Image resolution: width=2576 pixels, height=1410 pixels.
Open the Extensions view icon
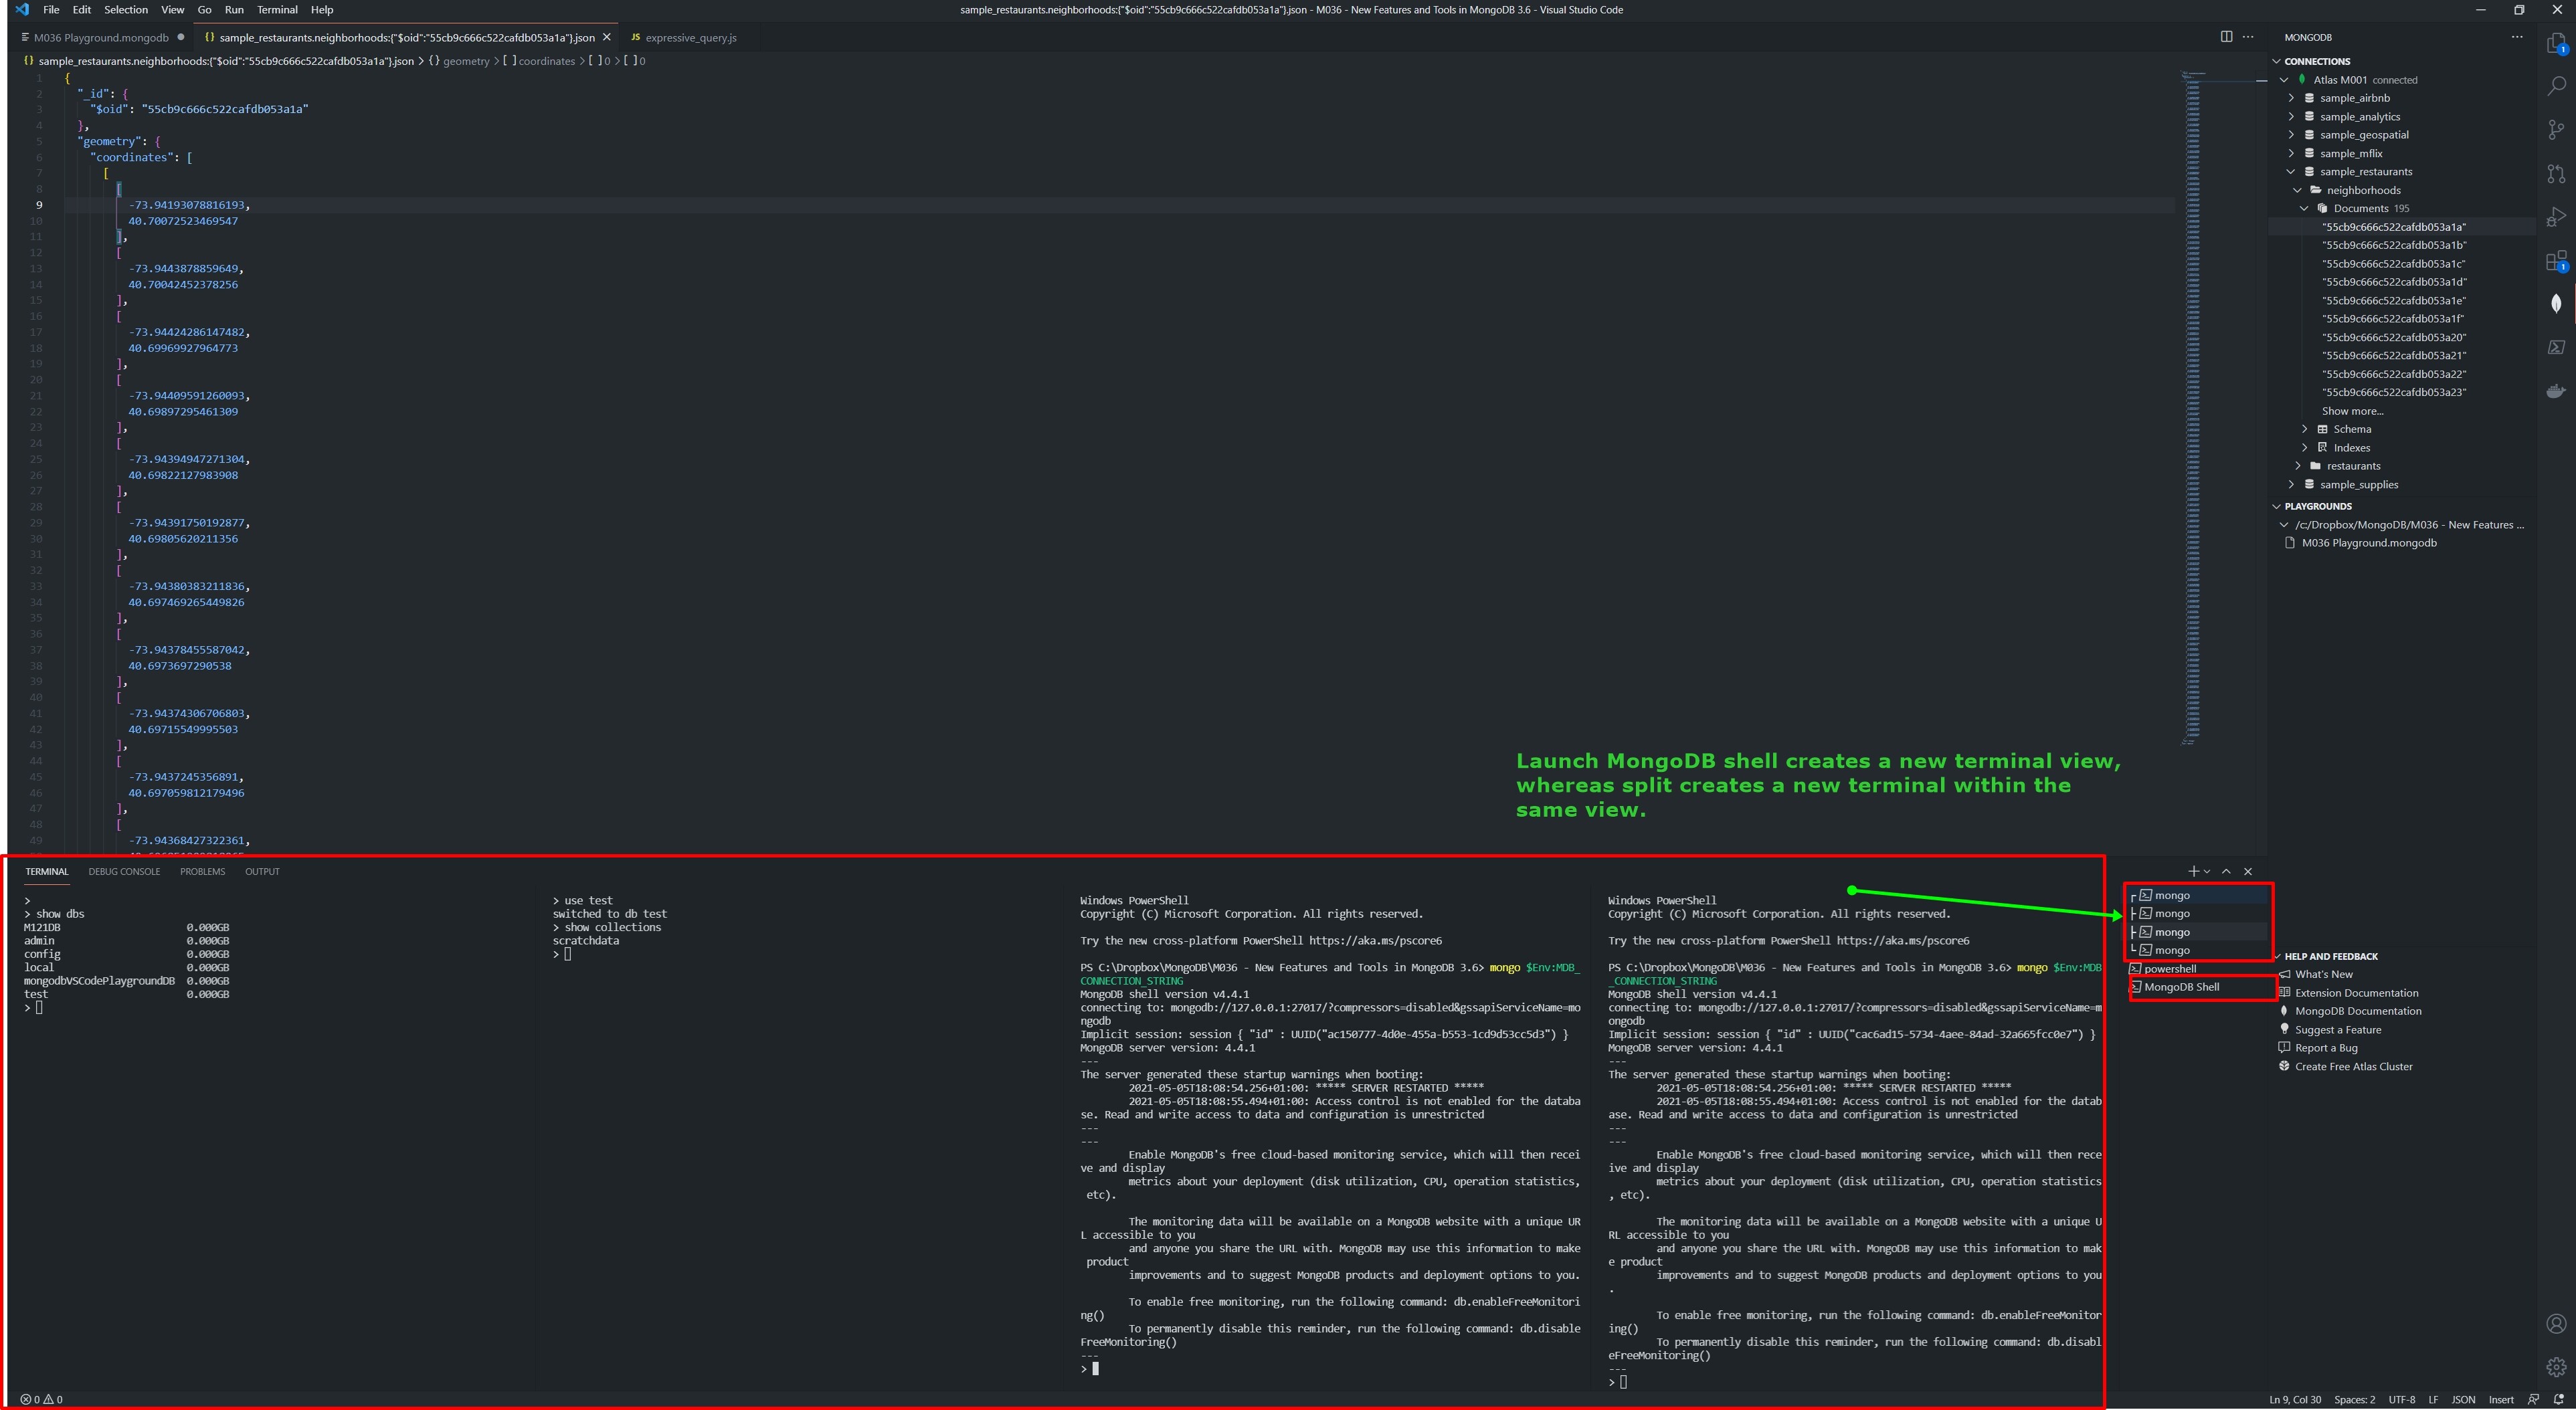pyautogui.click(x=2556, y=261)
